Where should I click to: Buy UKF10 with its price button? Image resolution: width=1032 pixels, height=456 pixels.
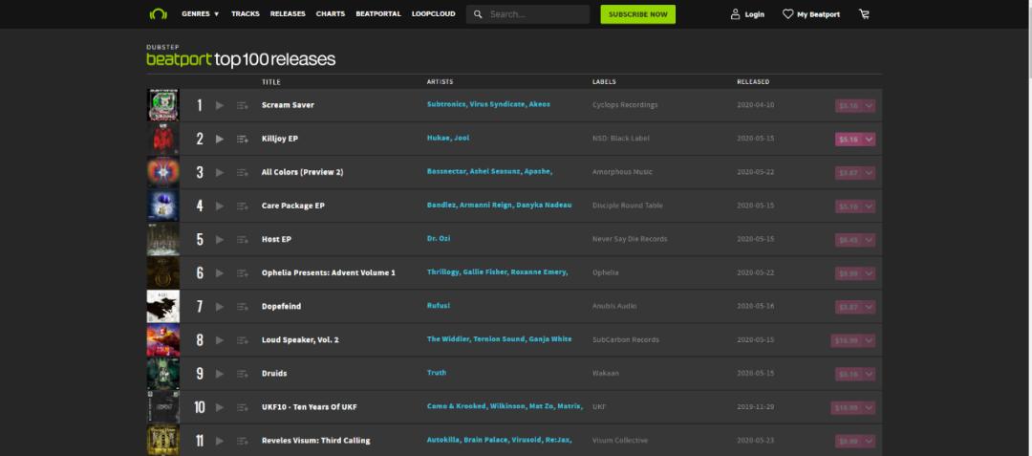[847, 407]
